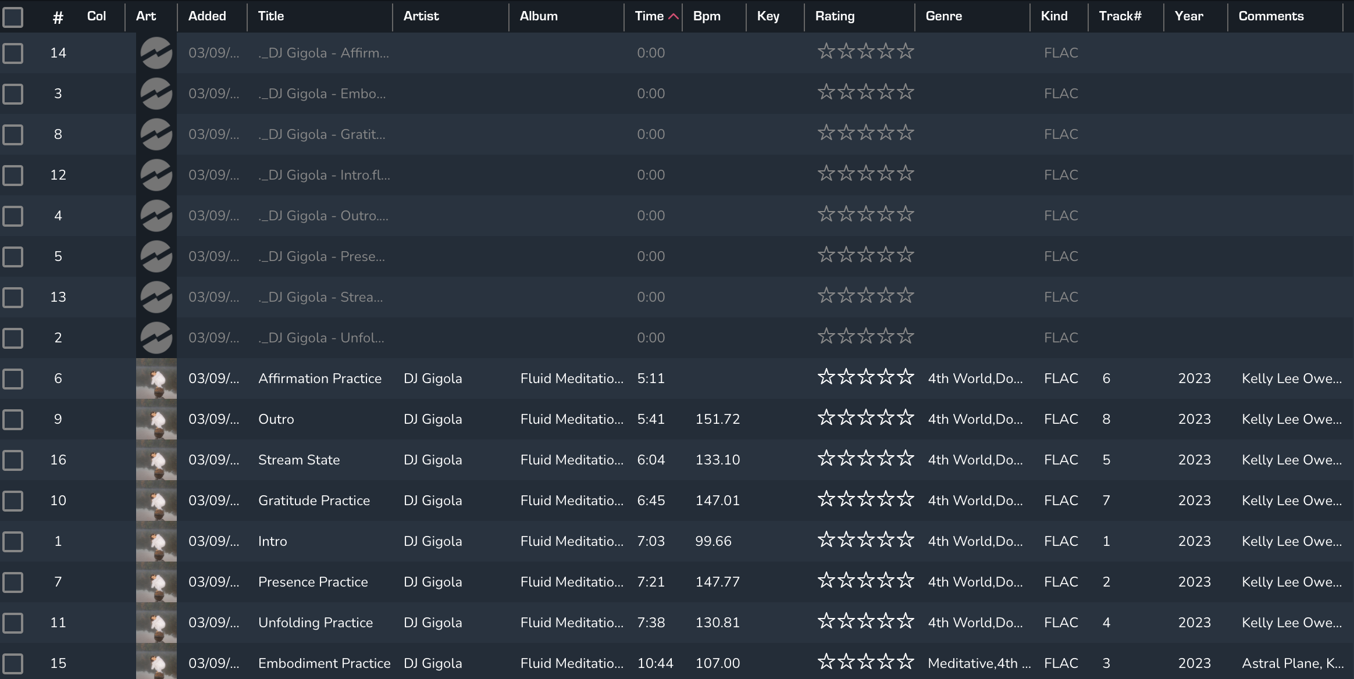
Task: Toggle the Time column sort arrow
Action: pyautogui.click(x=674, y=17)
